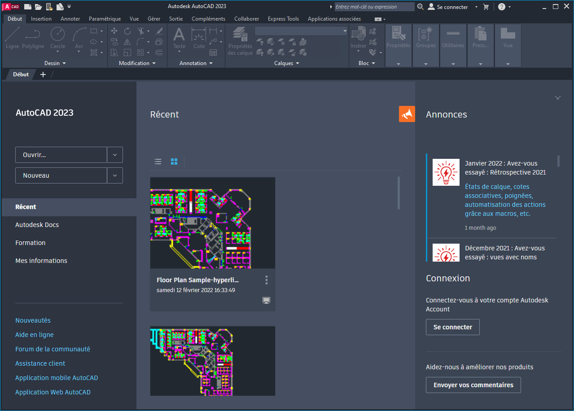Click the Move (Déplacer) tool icon
This screenshot has width=574, height=411.
tap(114, 31)
